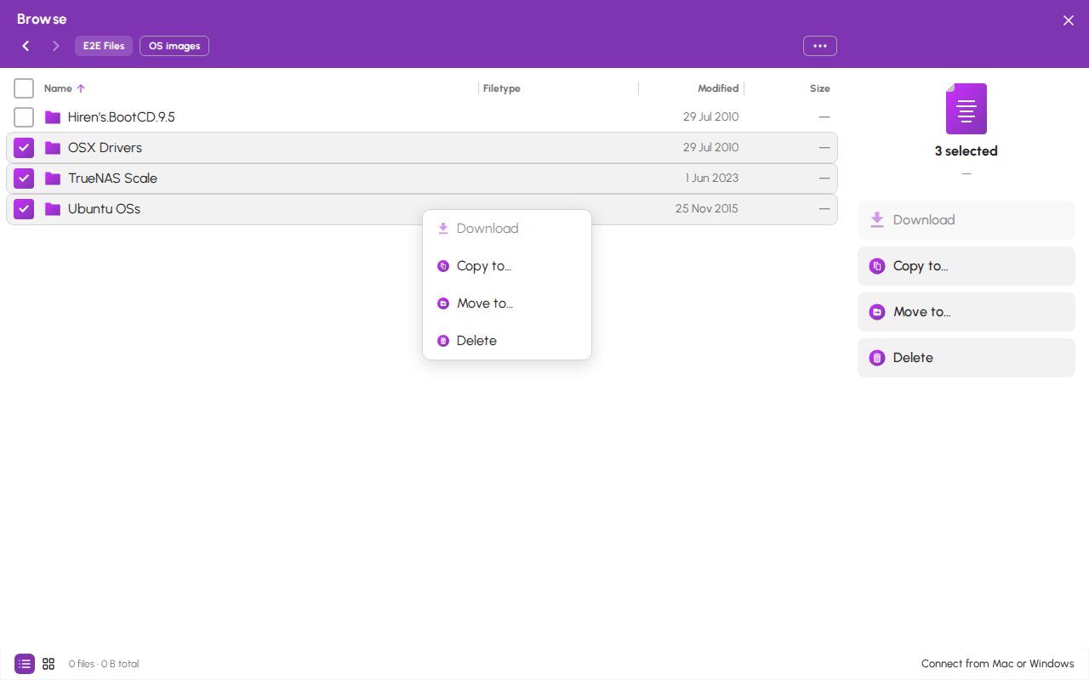Click the document icon above 3 selected
The width and height of the screenshot is (1089, 680).
coord(966,109)
